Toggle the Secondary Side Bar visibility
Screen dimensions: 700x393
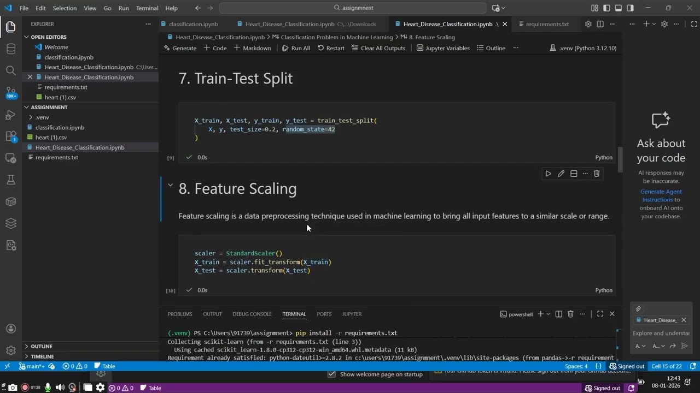tap(631, 8)
